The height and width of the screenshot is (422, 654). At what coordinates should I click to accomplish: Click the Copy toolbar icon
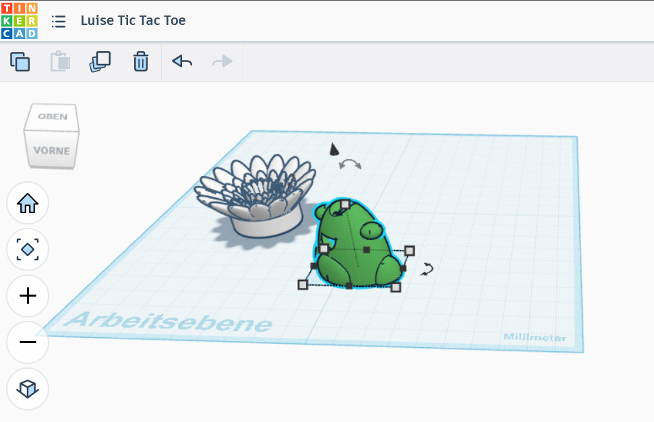click(x=20, y=62)
